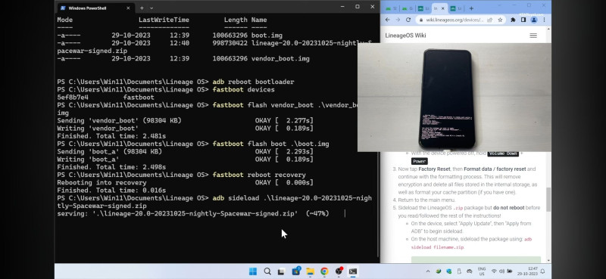Viewport: 606px width, 279px height.
Task: Open PowerShell new tab dropdown arrow
Action: (151, 8)
